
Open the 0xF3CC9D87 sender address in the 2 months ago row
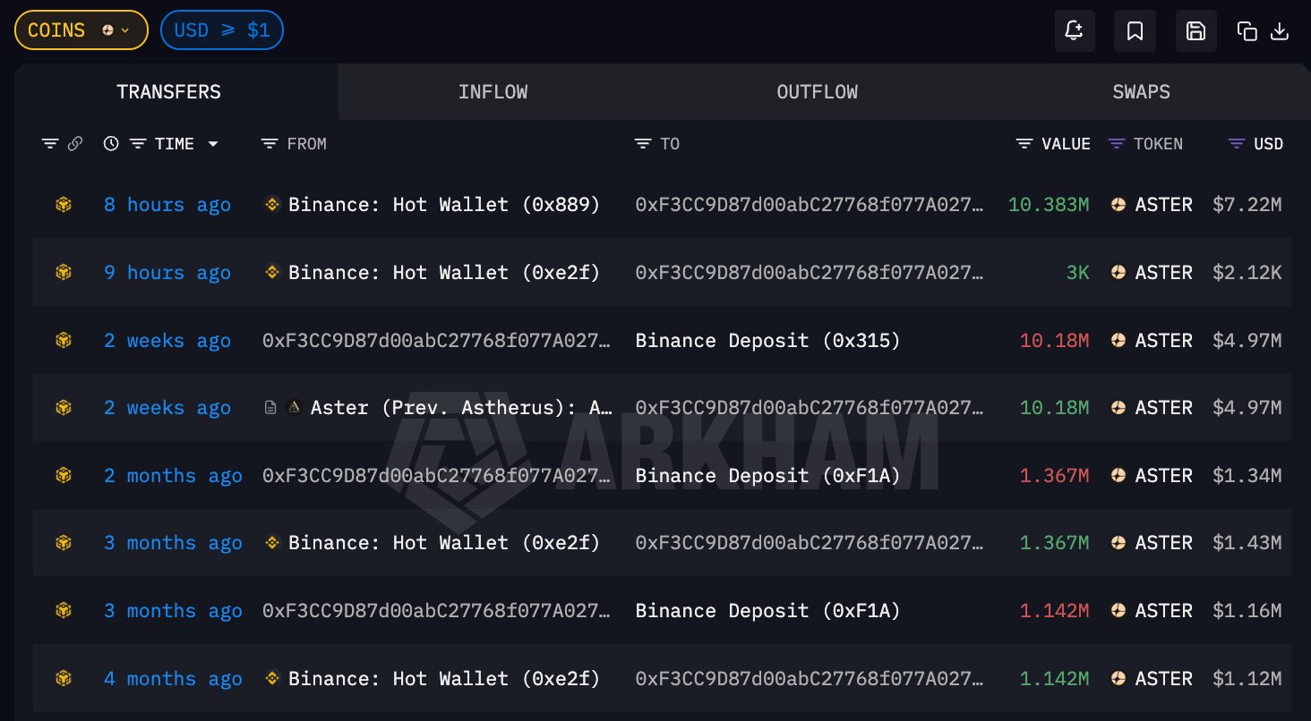tap(438, 475)
